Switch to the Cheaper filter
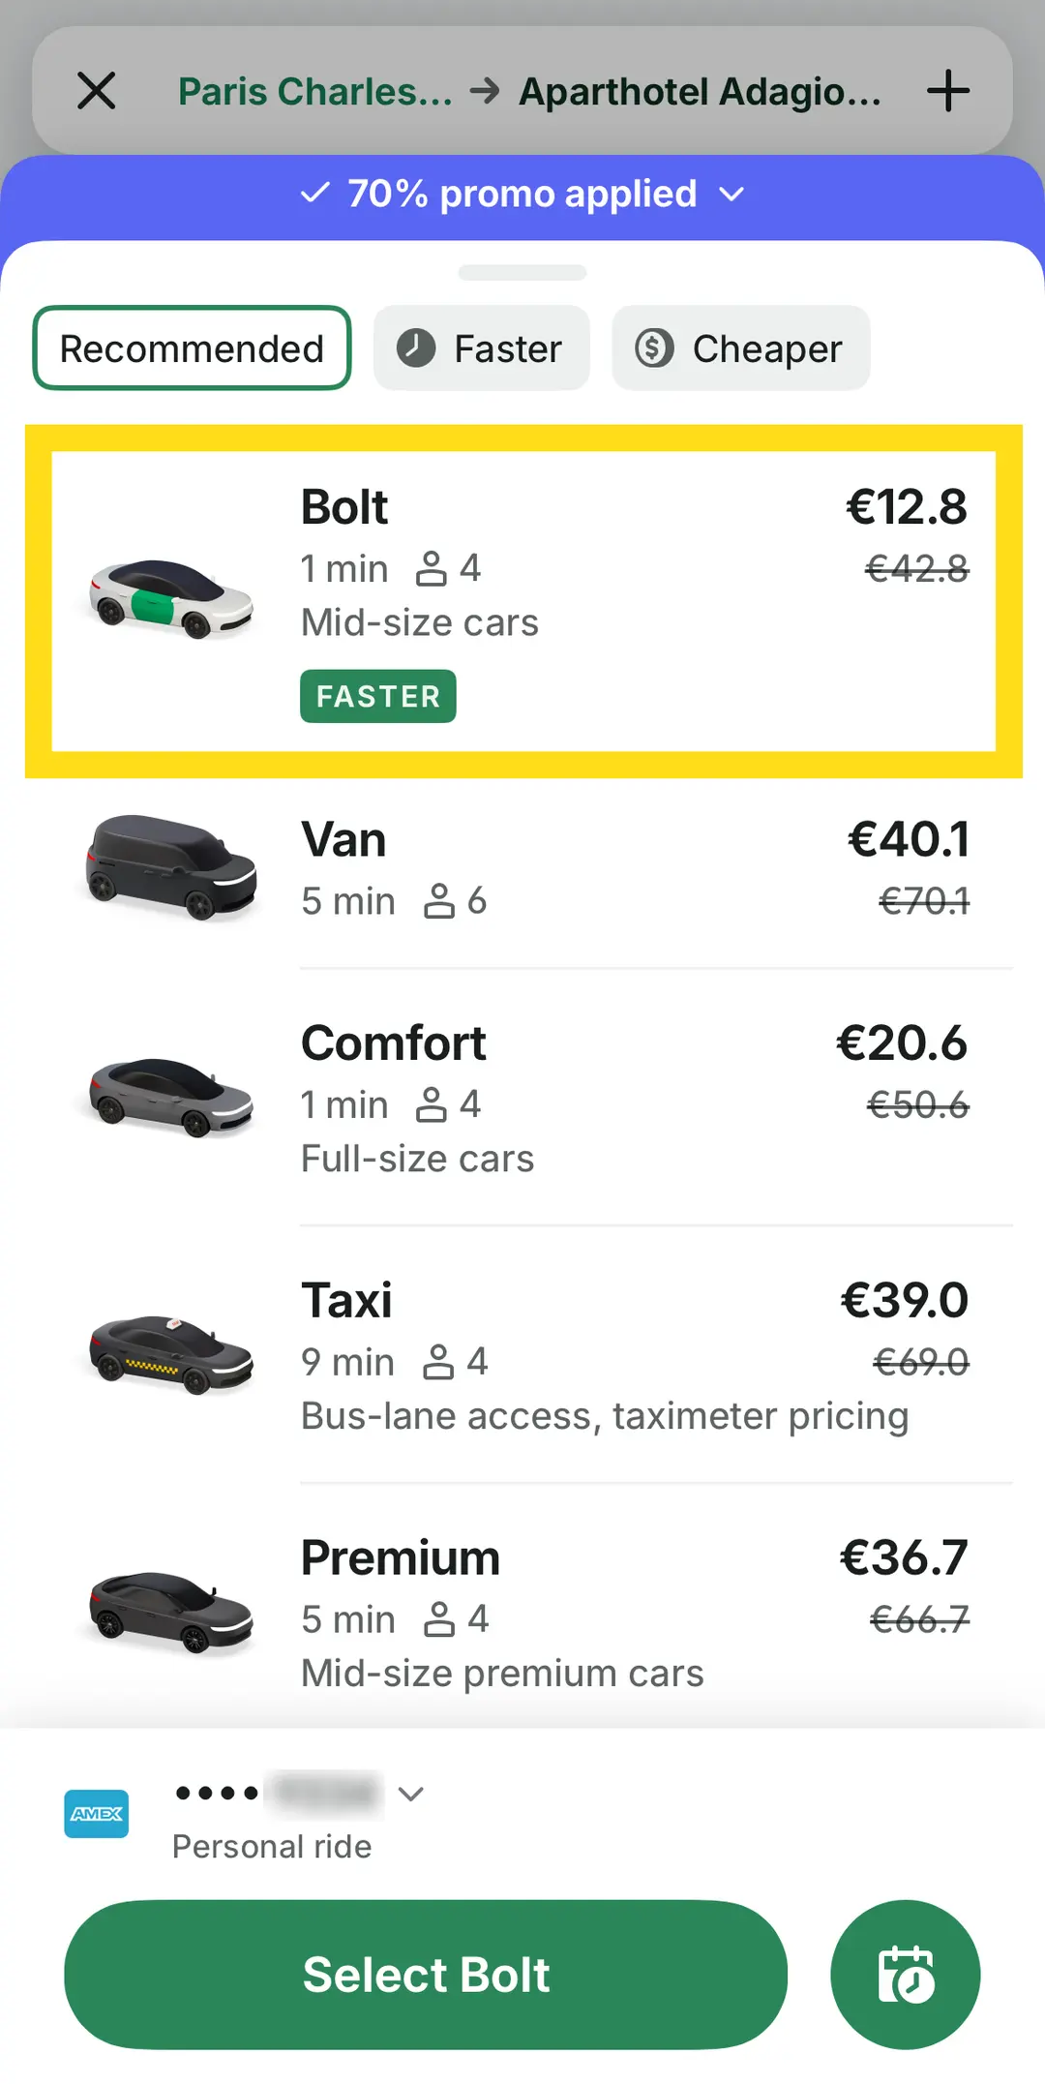 pyautogui.click(x=740, y=348)
